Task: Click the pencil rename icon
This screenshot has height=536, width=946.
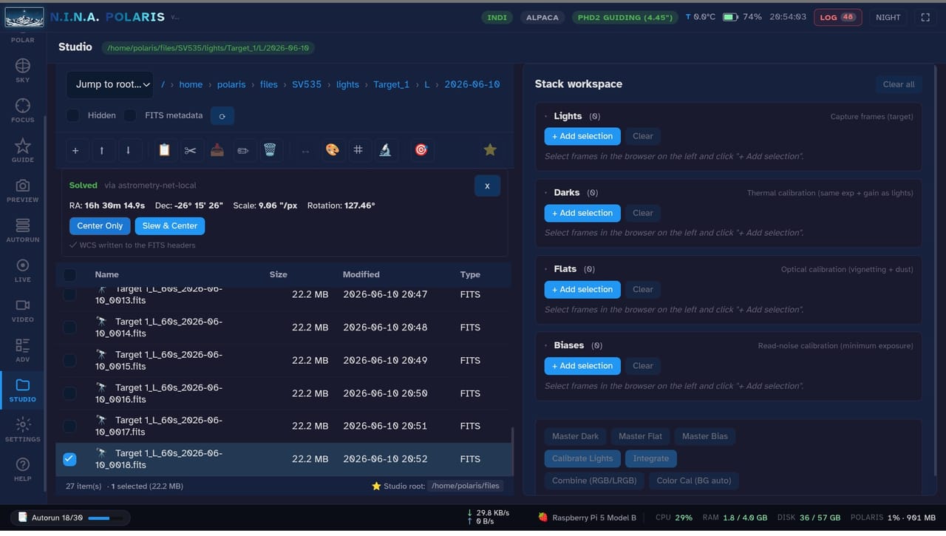Action: 243,150
